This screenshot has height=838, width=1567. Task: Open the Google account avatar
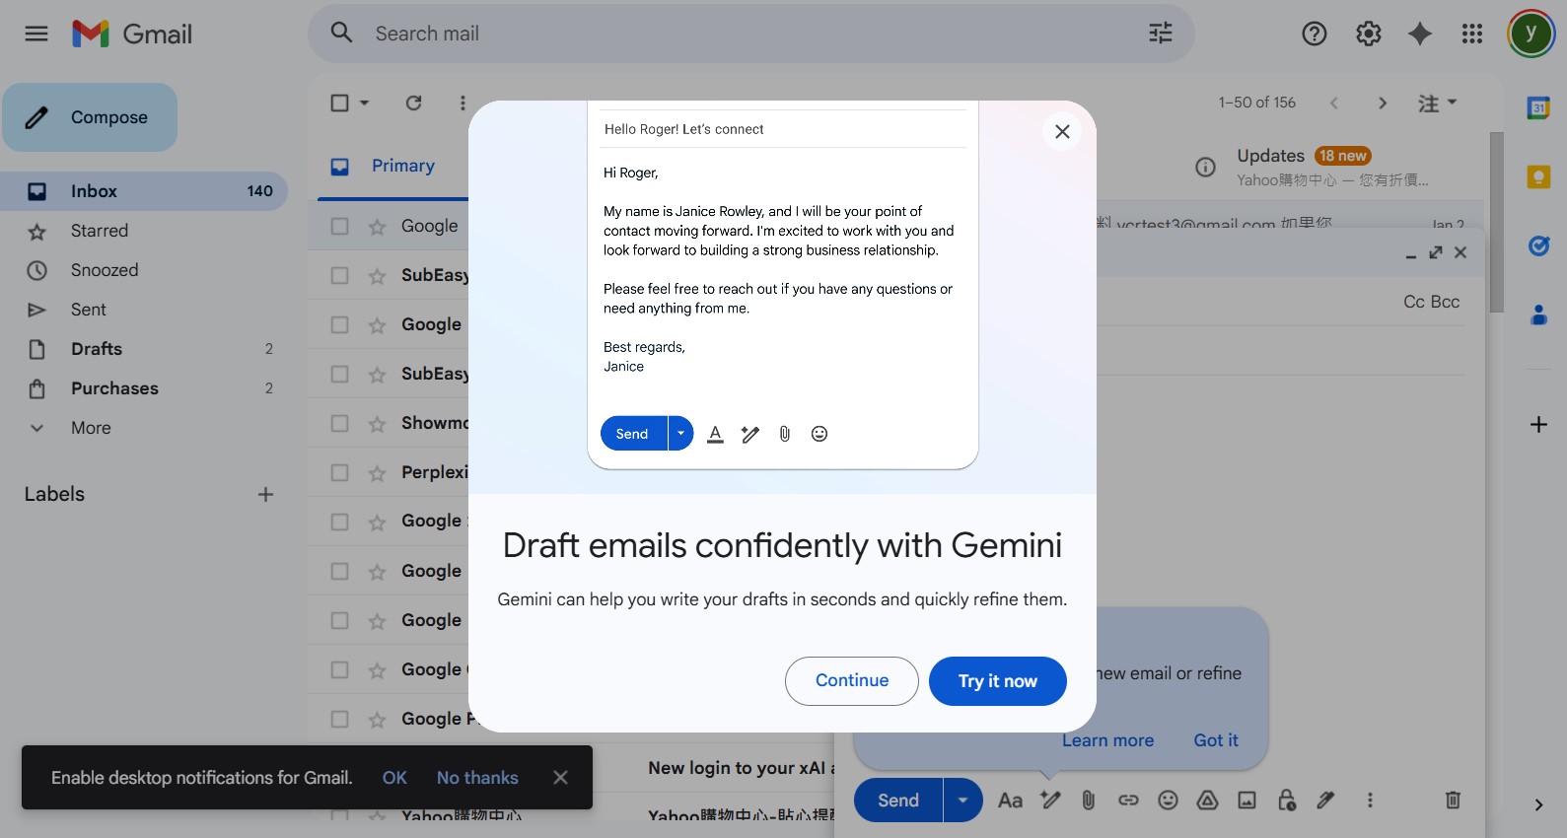click(1531, 34)
